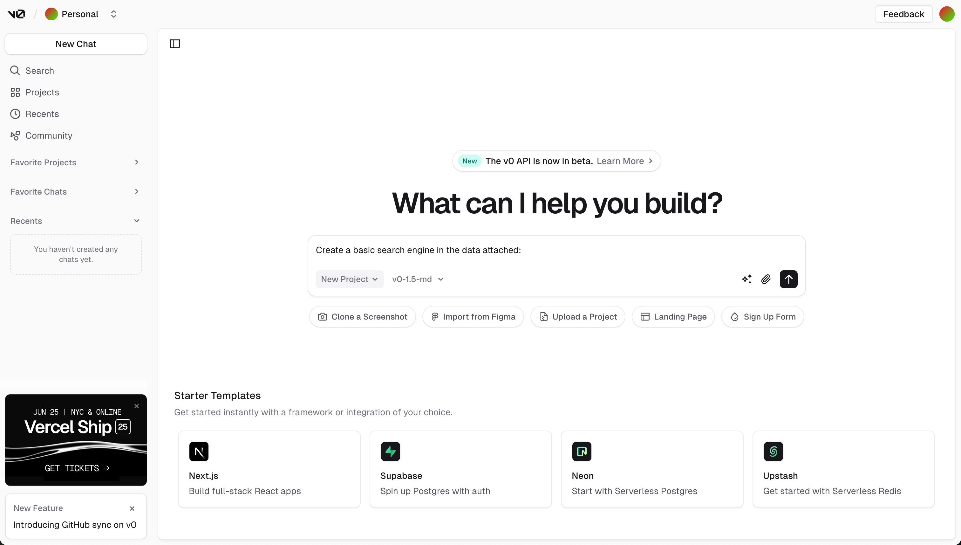Screen dimensions: 961x545
Task: Submit the prompt with the arrow button
Action: coord(788,279)
